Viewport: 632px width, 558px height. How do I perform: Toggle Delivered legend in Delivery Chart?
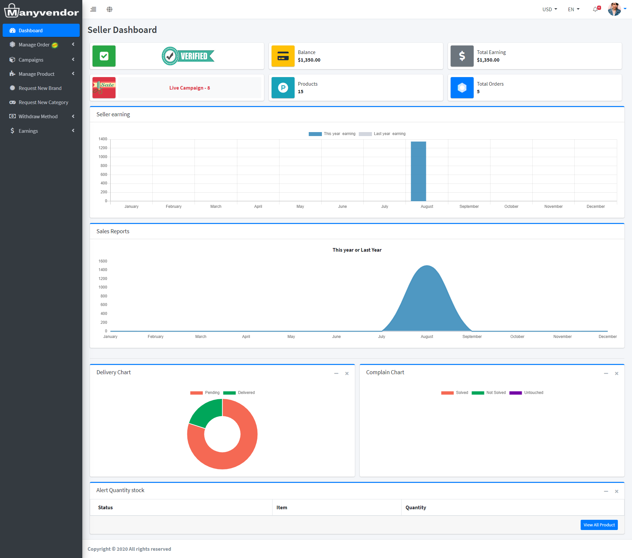239,393
